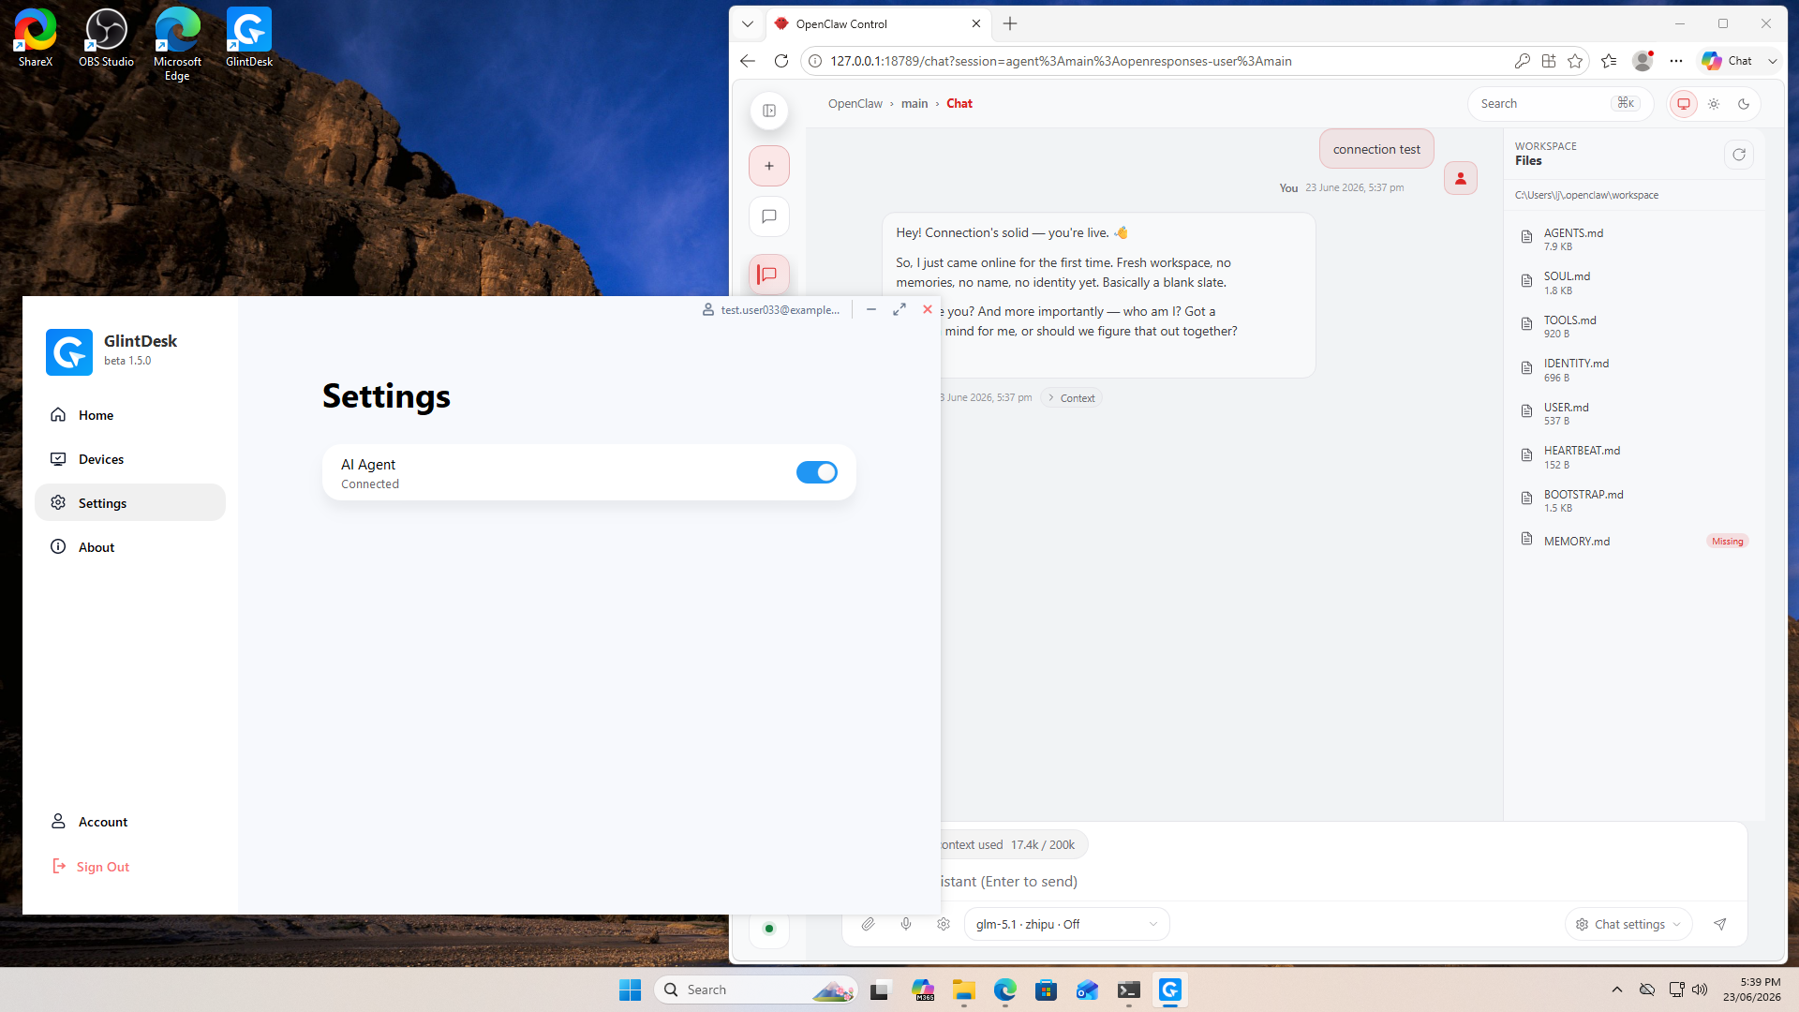The image size is (1799, 1012).
Task: Add page to favorites star icon
Action: tap(1575, 61)
